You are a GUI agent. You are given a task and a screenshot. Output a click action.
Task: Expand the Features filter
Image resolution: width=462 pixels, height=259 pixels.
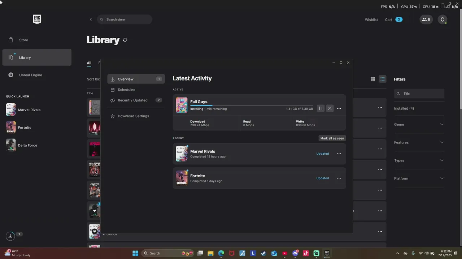click(419, 142)
